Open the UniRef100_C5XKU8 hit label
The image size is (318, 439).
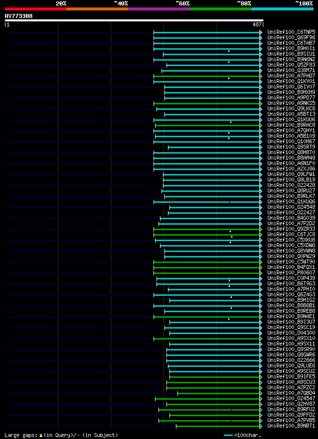pyautogui.click(x=291, y=240)
